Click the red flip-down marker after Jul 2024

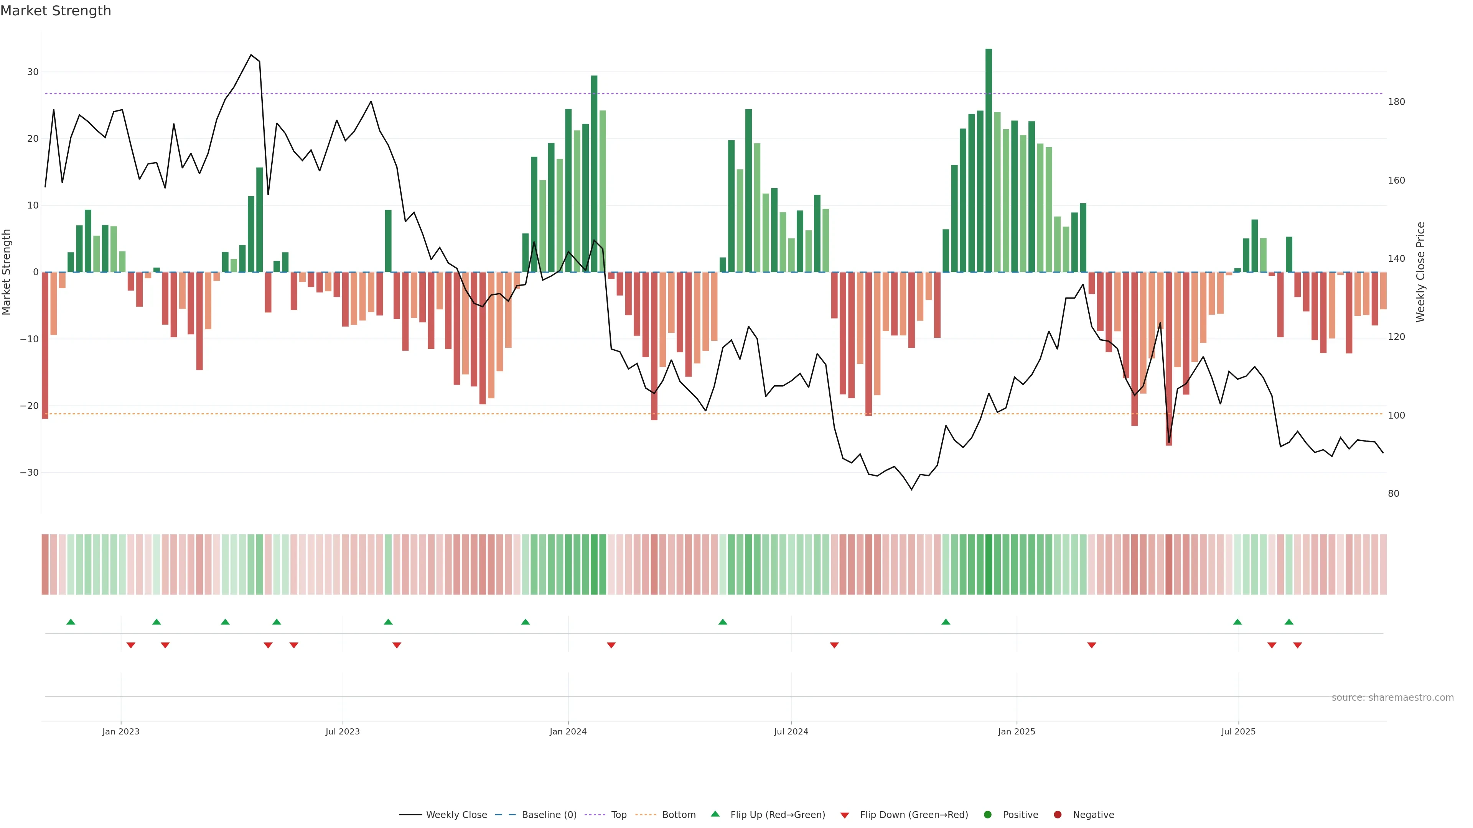pyautogui.click(x=834, y=645)
